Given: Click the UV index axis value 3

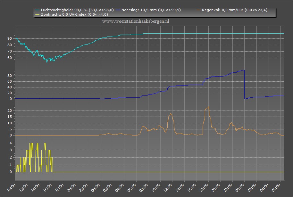Looking at the screenshot, I should 11,150.
